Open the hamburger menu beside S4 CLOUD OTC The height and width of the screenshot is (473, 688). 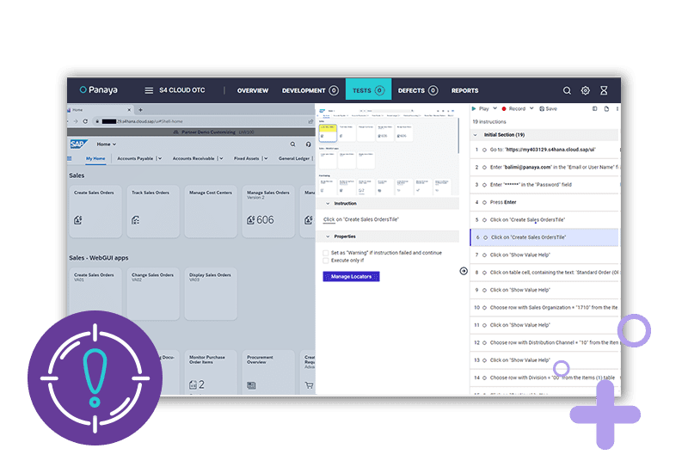tap(149, 90)
